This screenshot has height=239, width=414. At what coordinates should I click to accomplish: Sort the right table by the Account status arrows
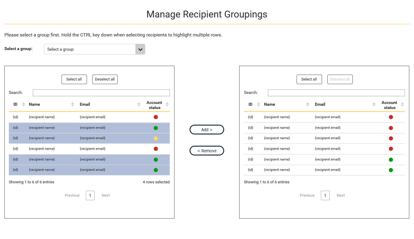coord(402,104)
